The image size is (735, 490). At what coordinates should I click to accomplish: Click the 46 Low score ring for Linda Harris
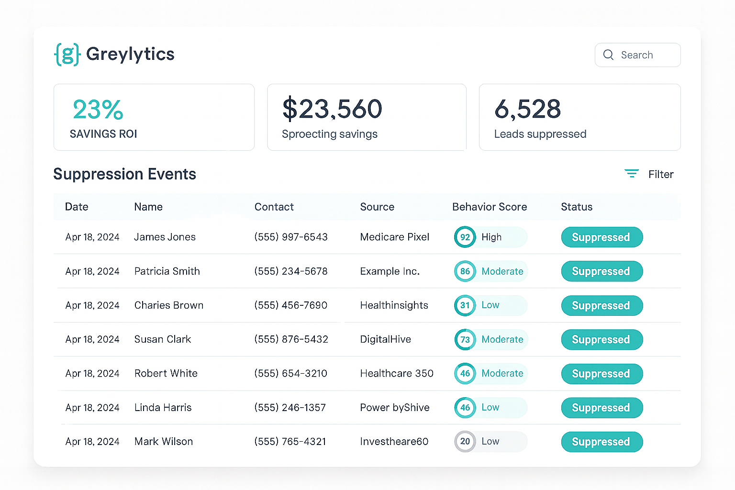pyautogui.click(x=465, y=408)
